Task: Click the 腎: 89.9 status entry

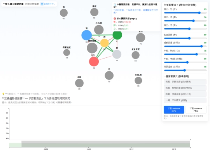Action: pos(122,22)
